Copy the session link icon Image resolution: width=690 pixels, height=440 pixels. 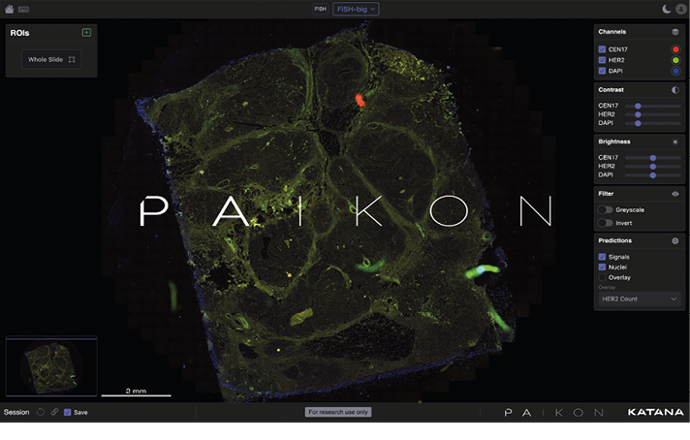point(54,412)
